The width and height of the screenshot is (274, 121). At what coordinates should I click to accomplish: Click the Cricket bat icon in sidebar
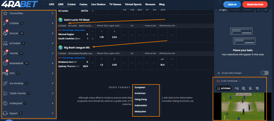click(x=5, y=23)
